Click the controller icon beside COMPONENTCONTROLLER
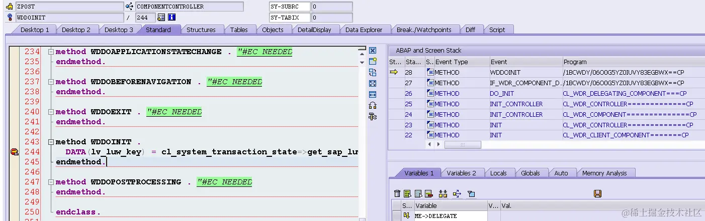 click(130, 7)
